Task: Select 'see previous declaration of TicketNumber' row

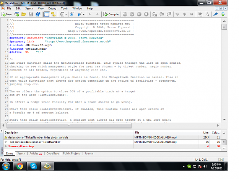Action: click(x=112, y=142)
